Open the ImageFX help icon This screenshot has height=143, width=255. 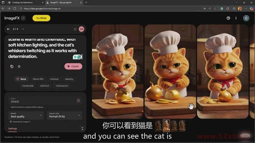(x=228, y=18)
